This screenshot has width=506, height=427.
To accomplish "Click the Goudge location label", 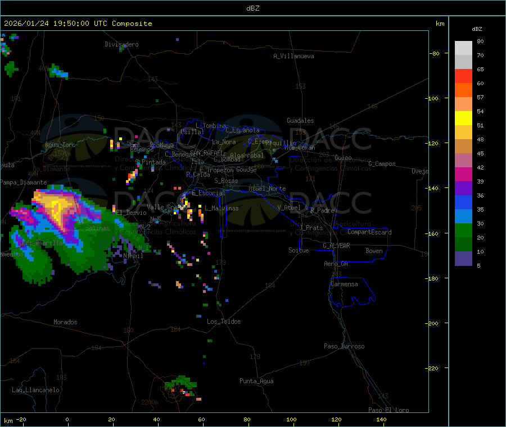I will coord(246,169).
